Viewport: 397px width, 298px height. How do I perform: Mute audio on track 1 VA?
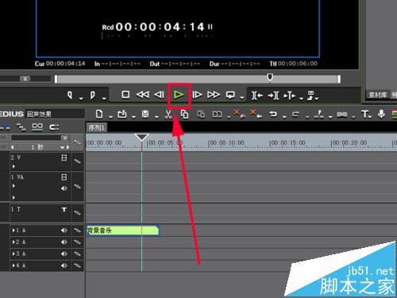[64, 188]
